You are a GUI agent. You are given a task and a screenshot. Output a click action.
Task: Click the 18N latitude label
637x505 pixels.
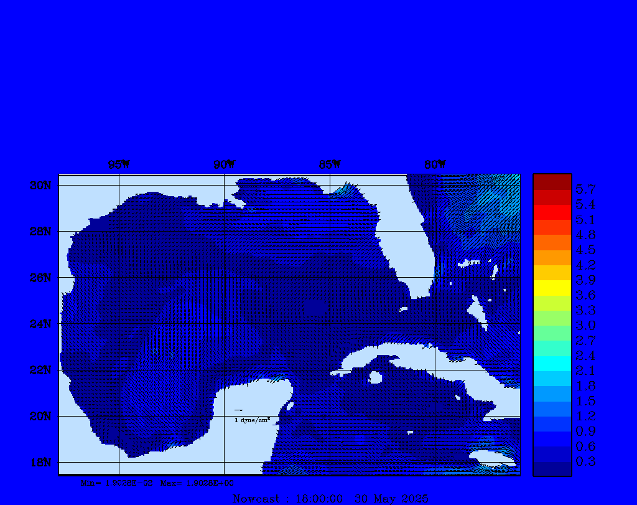point(42,462)
